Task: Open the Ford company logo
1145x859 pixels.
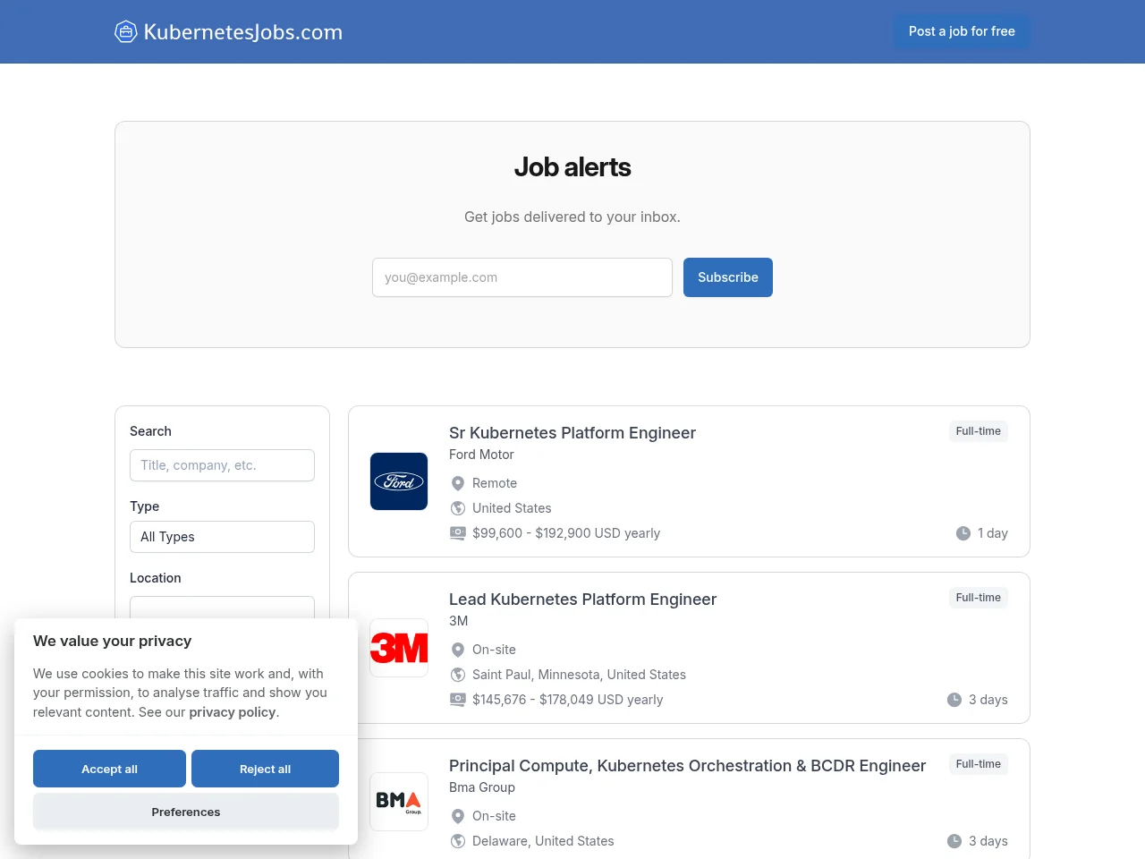Action: coord(399,481)
